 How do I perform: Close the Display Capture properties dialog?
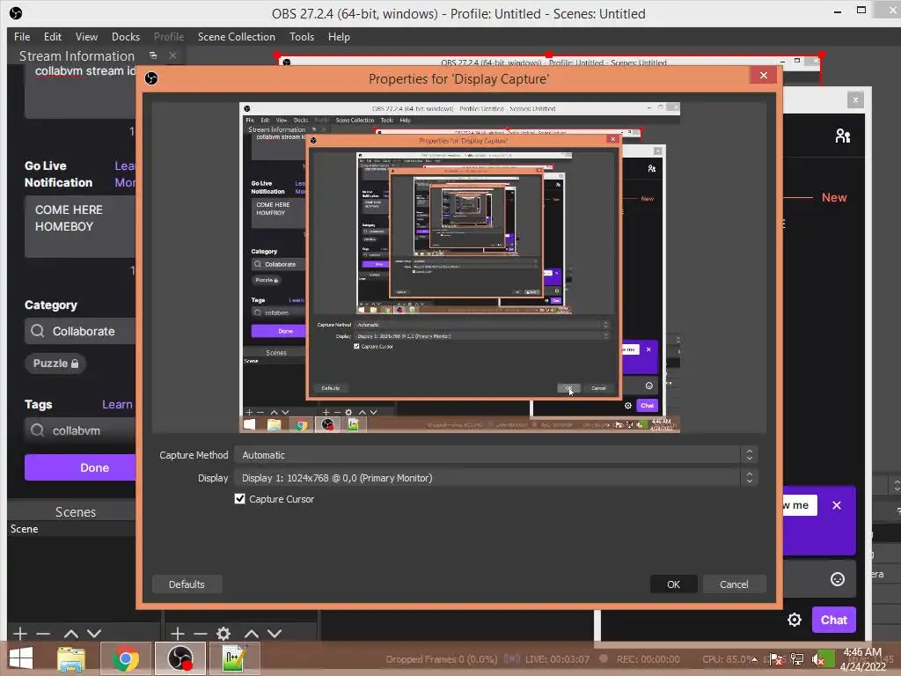pos(764,76)
